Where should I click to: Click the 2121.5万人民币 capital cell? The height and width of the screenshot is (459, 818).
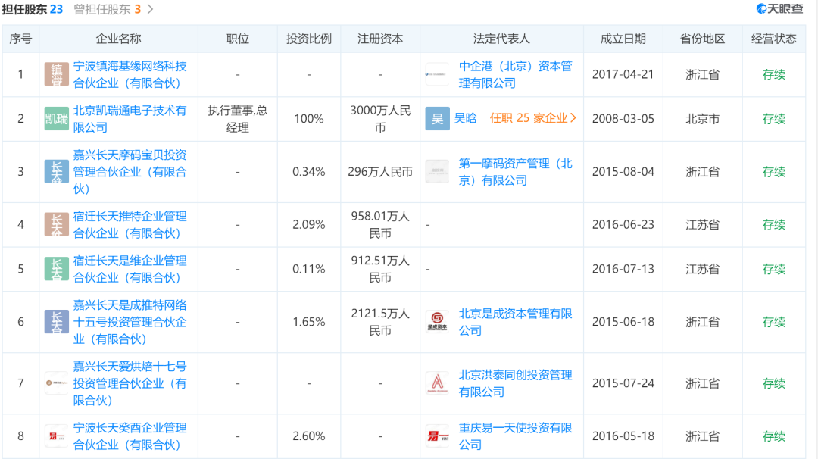[x=380, y=322]
